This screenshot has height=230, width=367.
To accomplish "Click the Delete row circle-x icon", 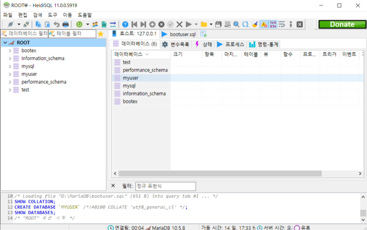I will pos(161,24).
